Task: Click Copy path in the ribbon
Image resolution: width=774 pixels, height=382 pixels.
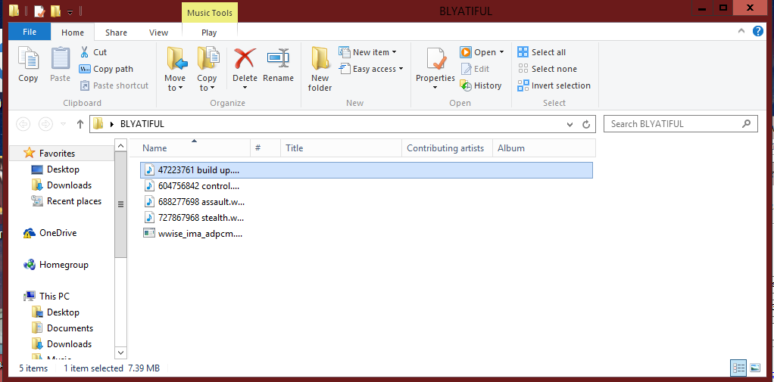Action: (x=106, y=69)
